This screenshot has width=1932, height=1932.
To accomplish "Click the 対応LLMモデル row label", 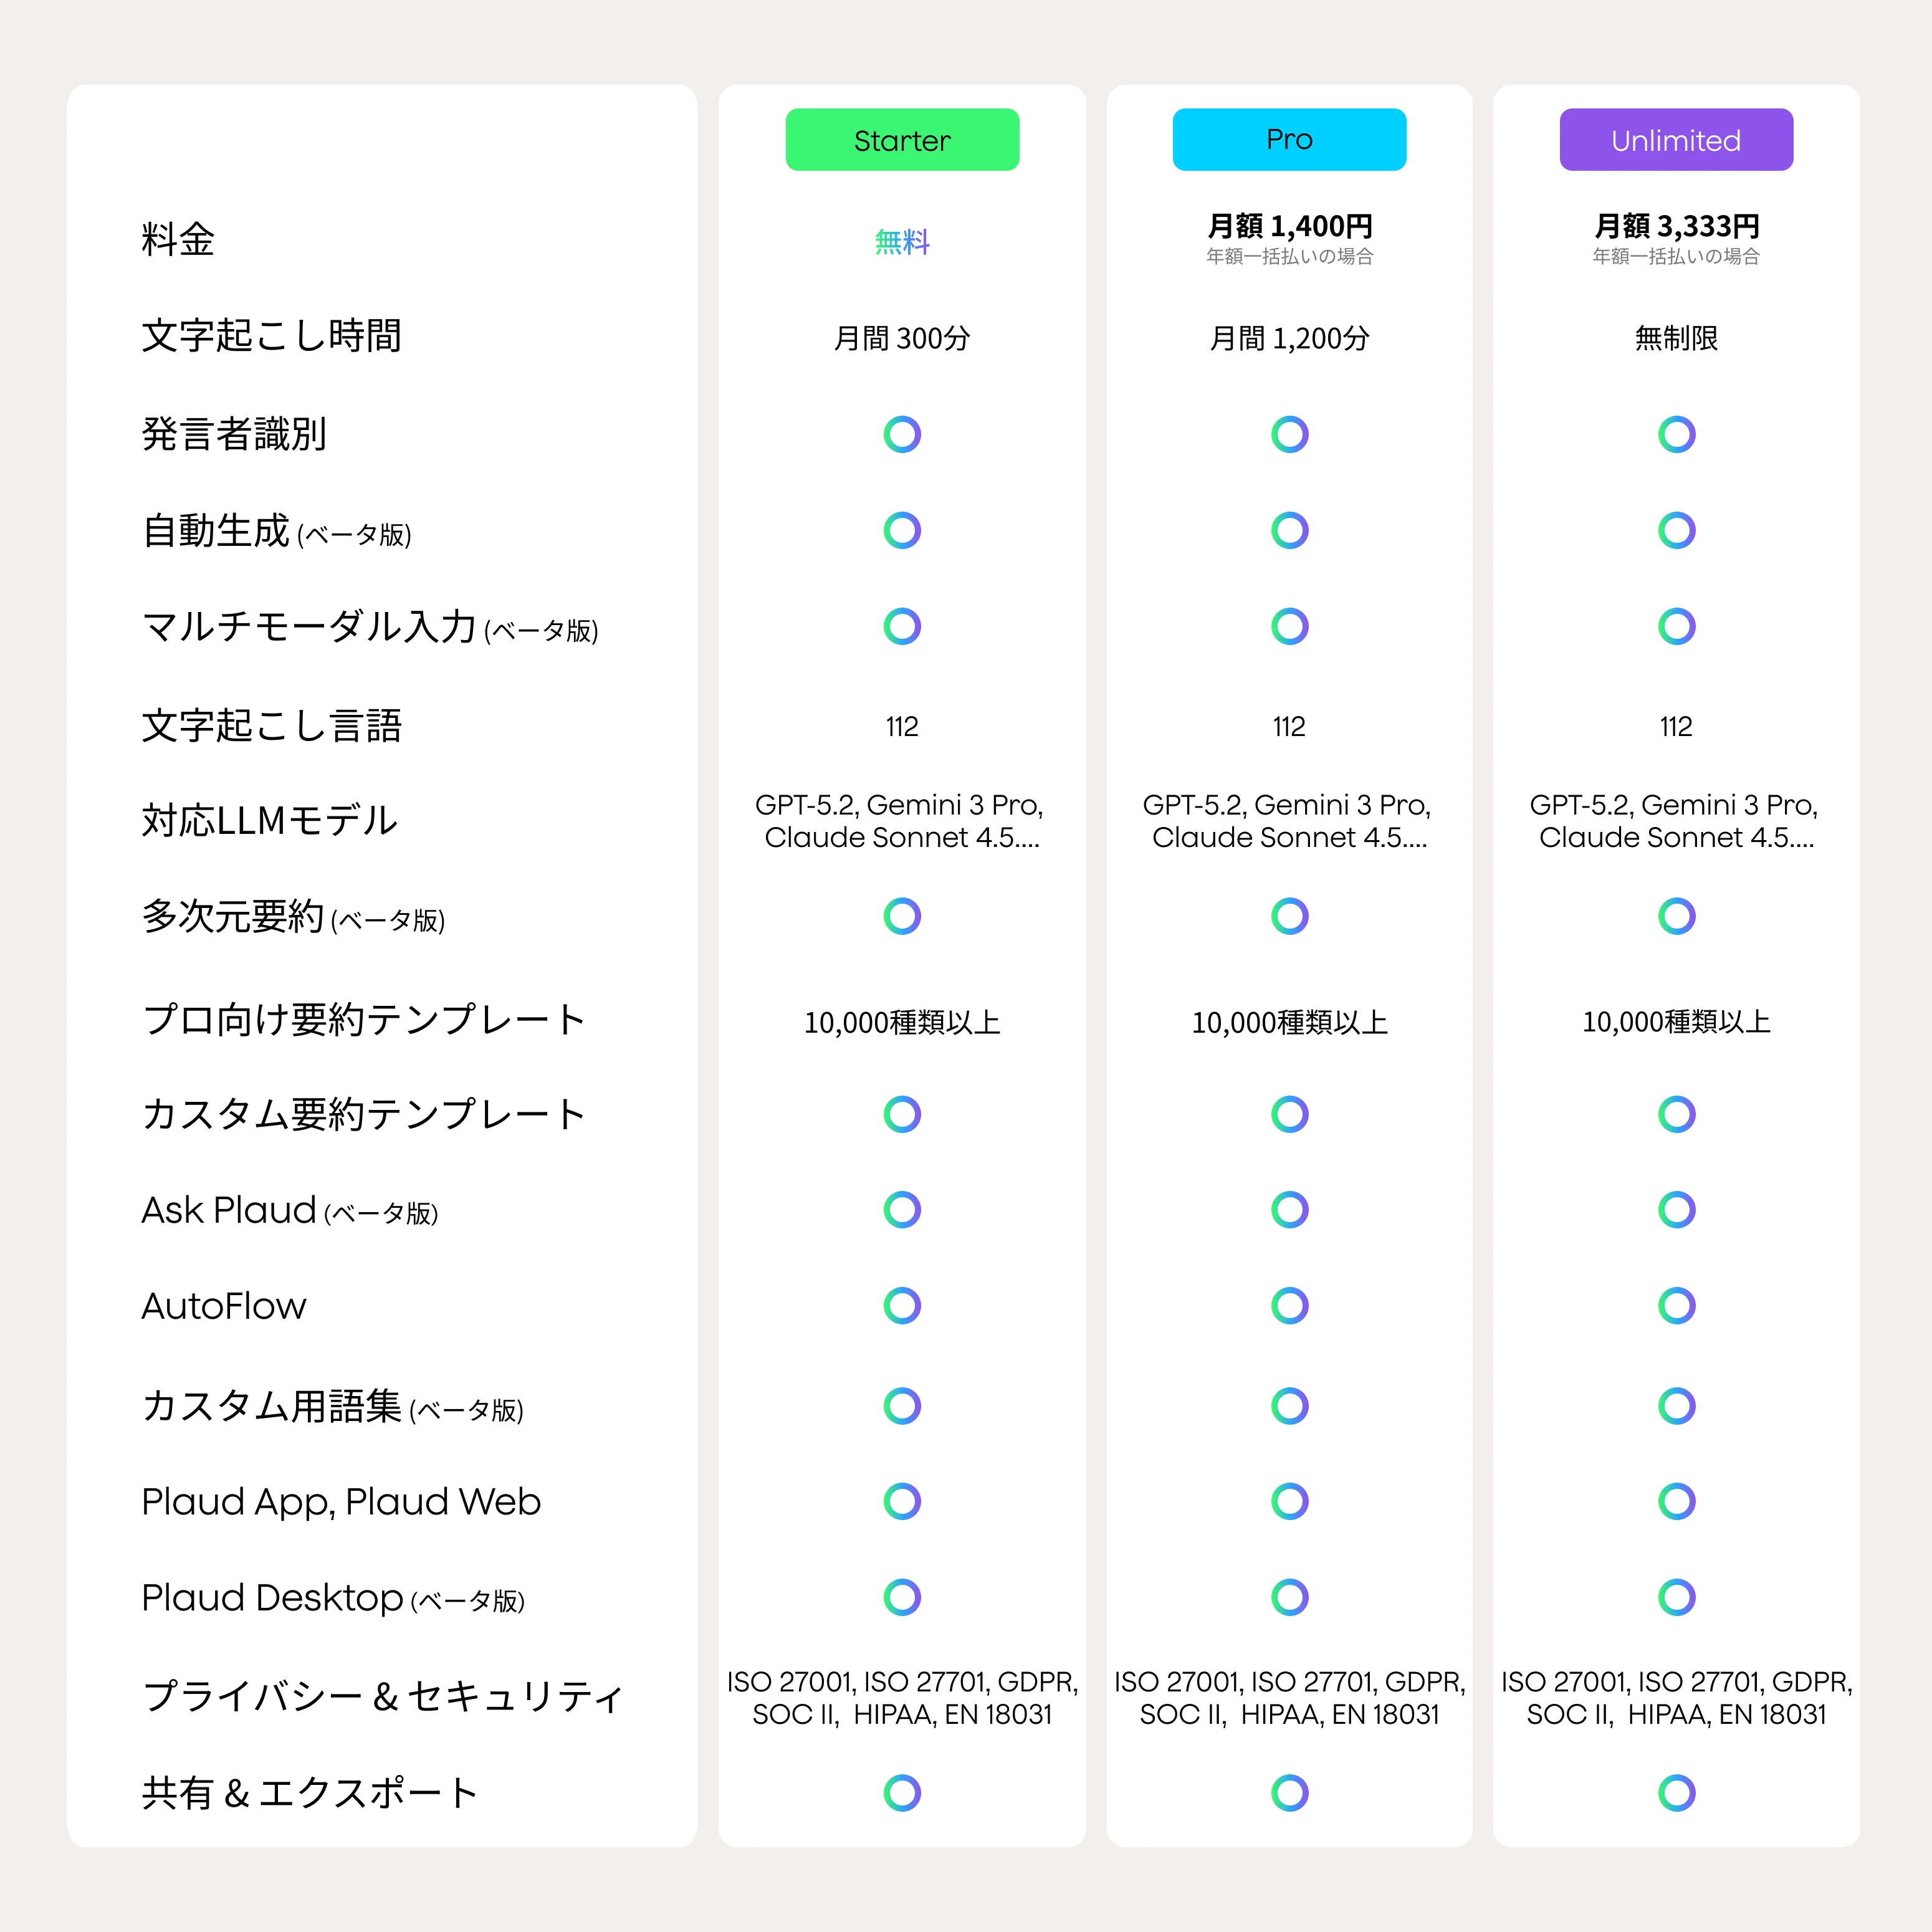I will [270, 821].
